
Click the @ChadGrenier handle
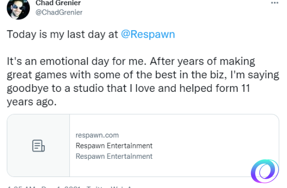59,13
